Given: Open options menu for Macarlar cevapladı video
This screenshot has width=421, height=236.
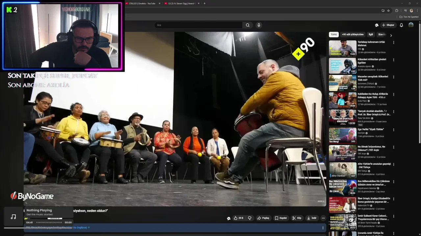Looking at the screenshot, I should click(393, 77).
